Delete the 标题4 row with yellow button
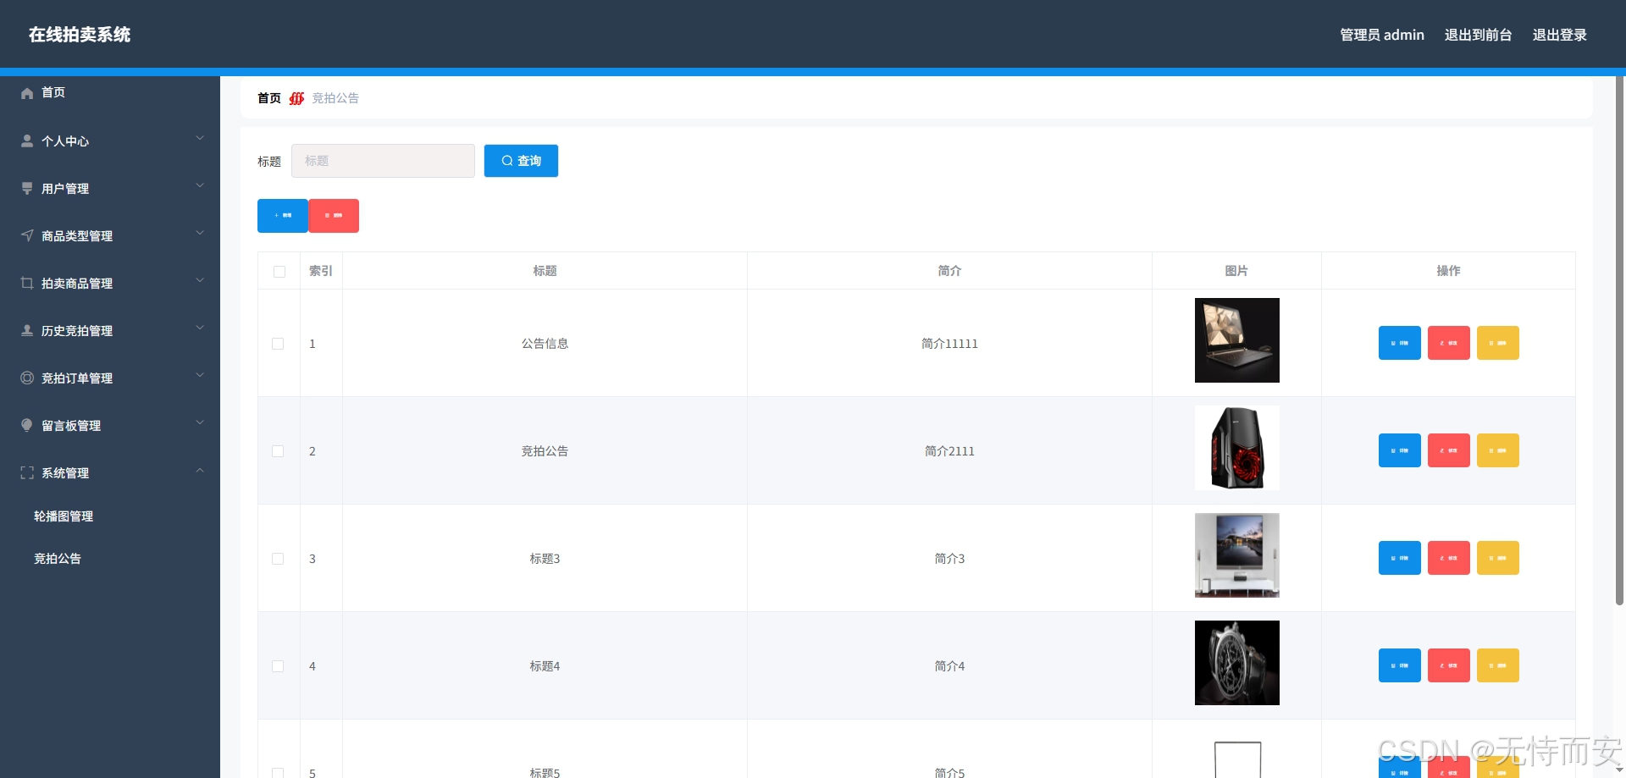The width and height of the screenshot is (1626, 778). tap(1498, 665)
